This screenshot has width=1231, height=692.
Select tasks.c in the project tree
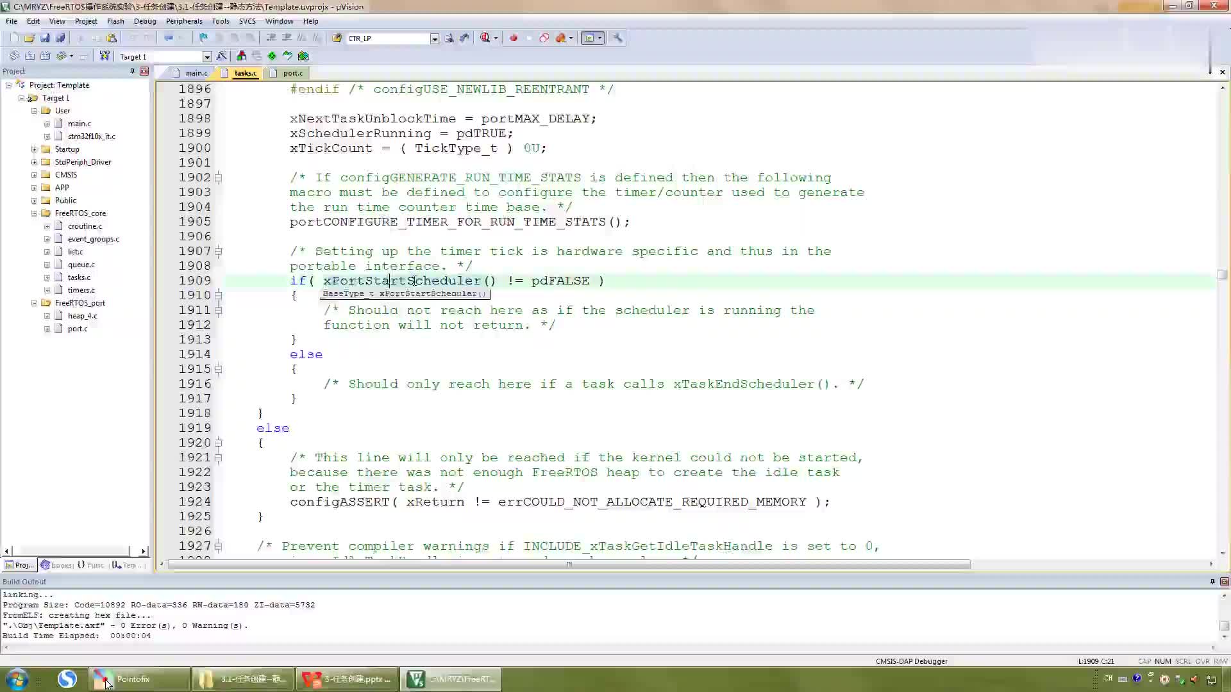tap(79, 277)
